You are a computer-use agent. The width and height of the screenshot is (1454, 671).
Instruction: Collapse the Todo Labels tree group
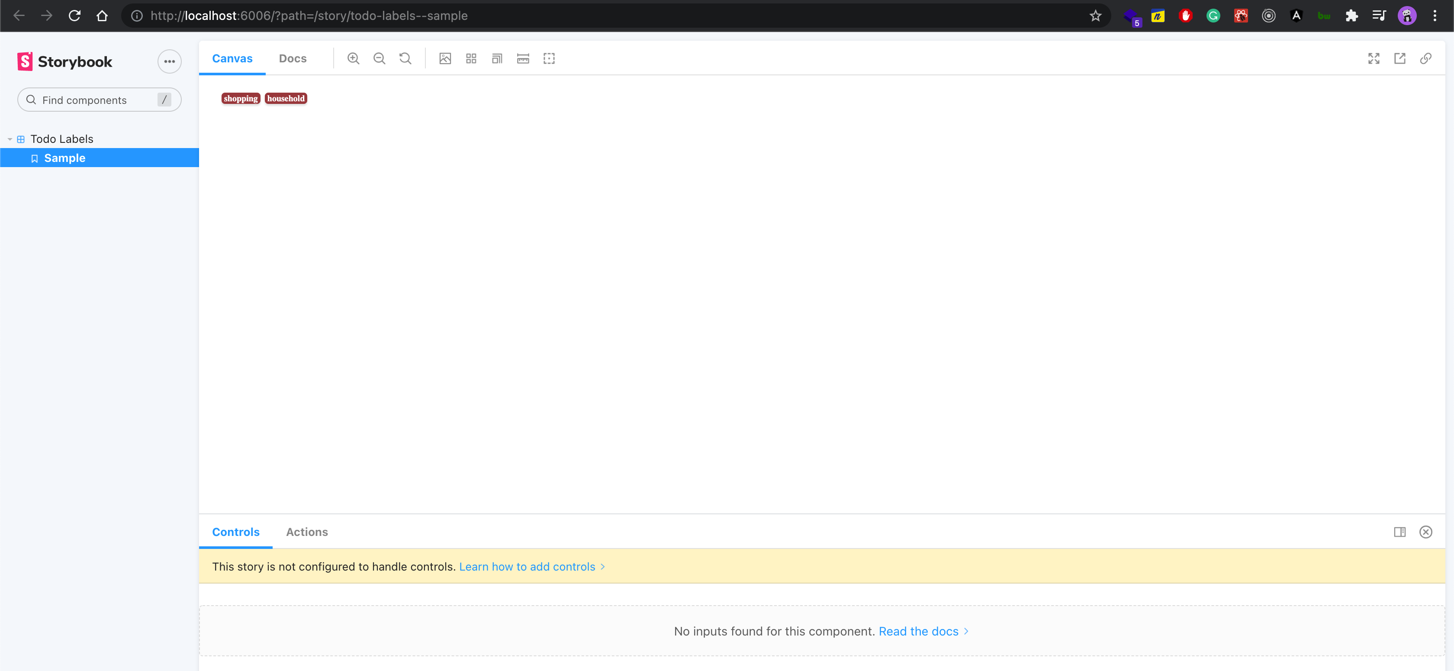coord(10,139)
